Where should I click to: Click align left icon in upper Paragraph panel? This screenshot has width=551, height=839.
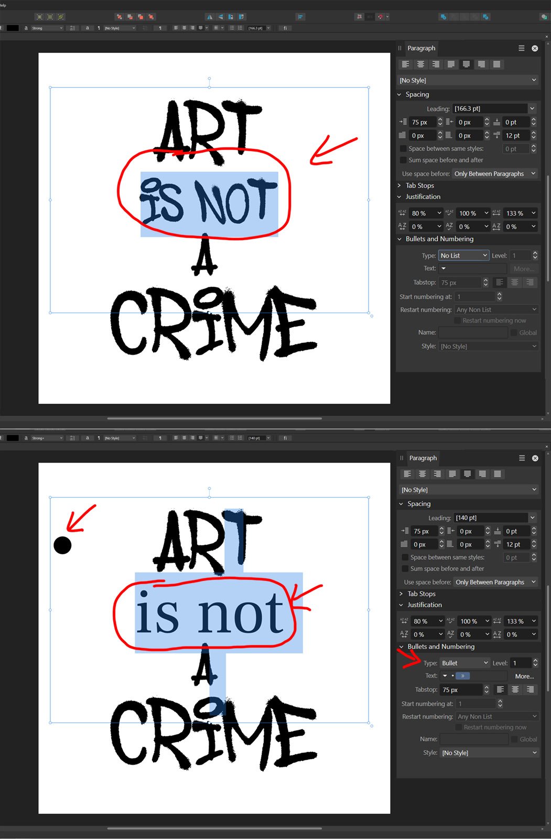pos(405,64)
